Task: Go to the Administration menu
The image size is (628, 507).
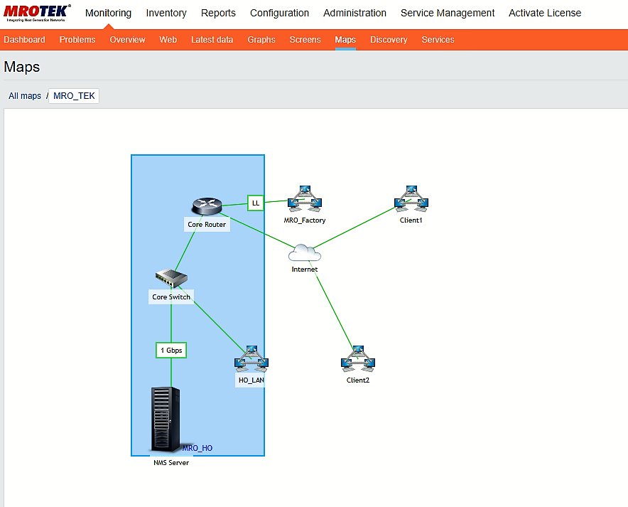Action: point(354,13)
